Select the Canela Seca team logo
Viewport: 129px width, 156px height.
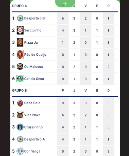click(20, 79)
